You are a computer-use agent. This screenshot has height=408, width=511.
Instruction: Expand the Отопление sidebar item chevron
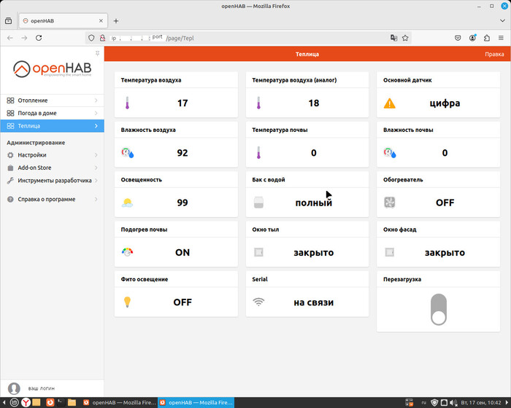pyautogui.click(x=96, y=101)
